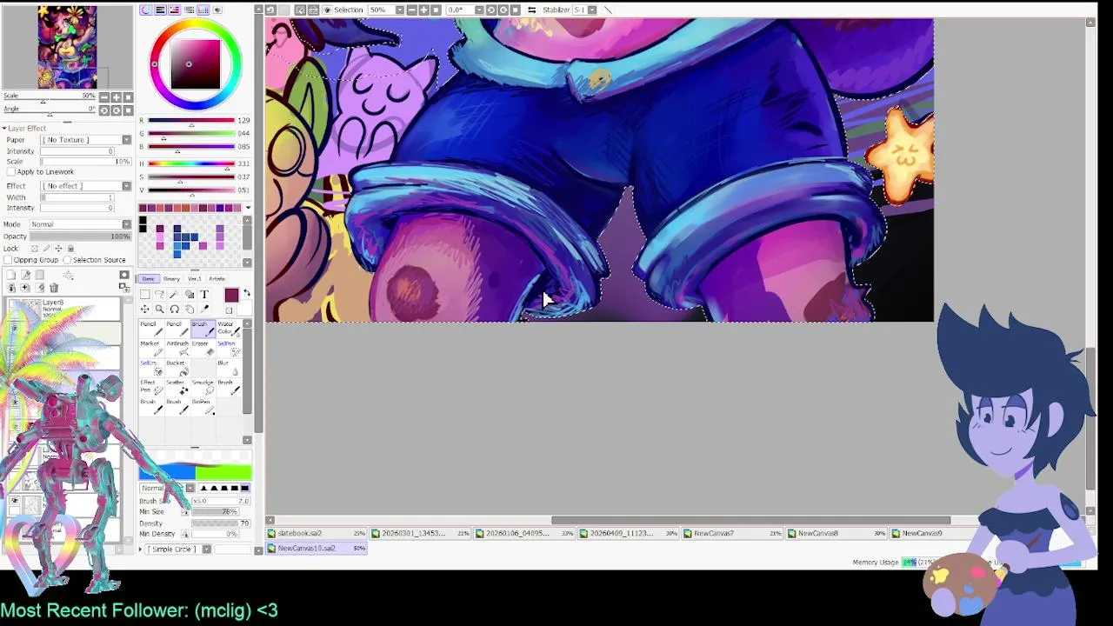Select the Pencil tool in the first slot
The width and height of the screenshot is (1113, 626).
pyautogui.click(x=151, y=330)
